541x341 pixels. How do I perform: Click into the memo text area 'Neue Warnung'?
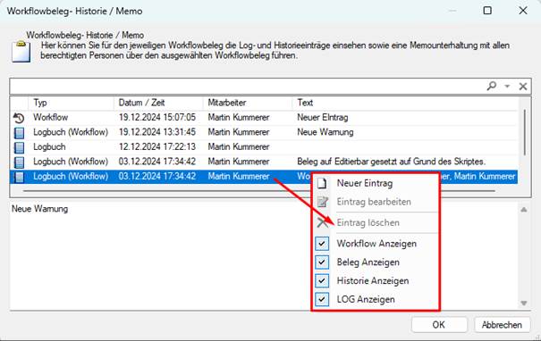pyautogui.click(x=265, y=255)
